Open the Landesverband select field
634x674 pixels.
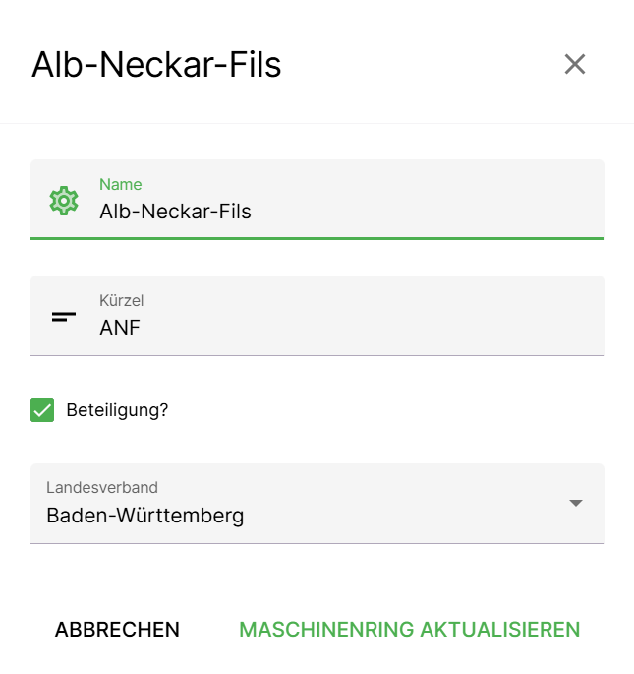tap(317, 503)
